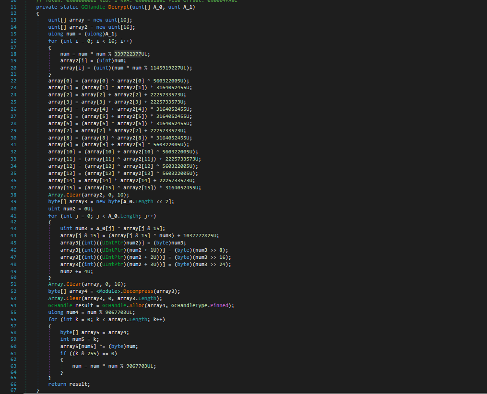Click array[15] at start of line 37

(62, 188)
